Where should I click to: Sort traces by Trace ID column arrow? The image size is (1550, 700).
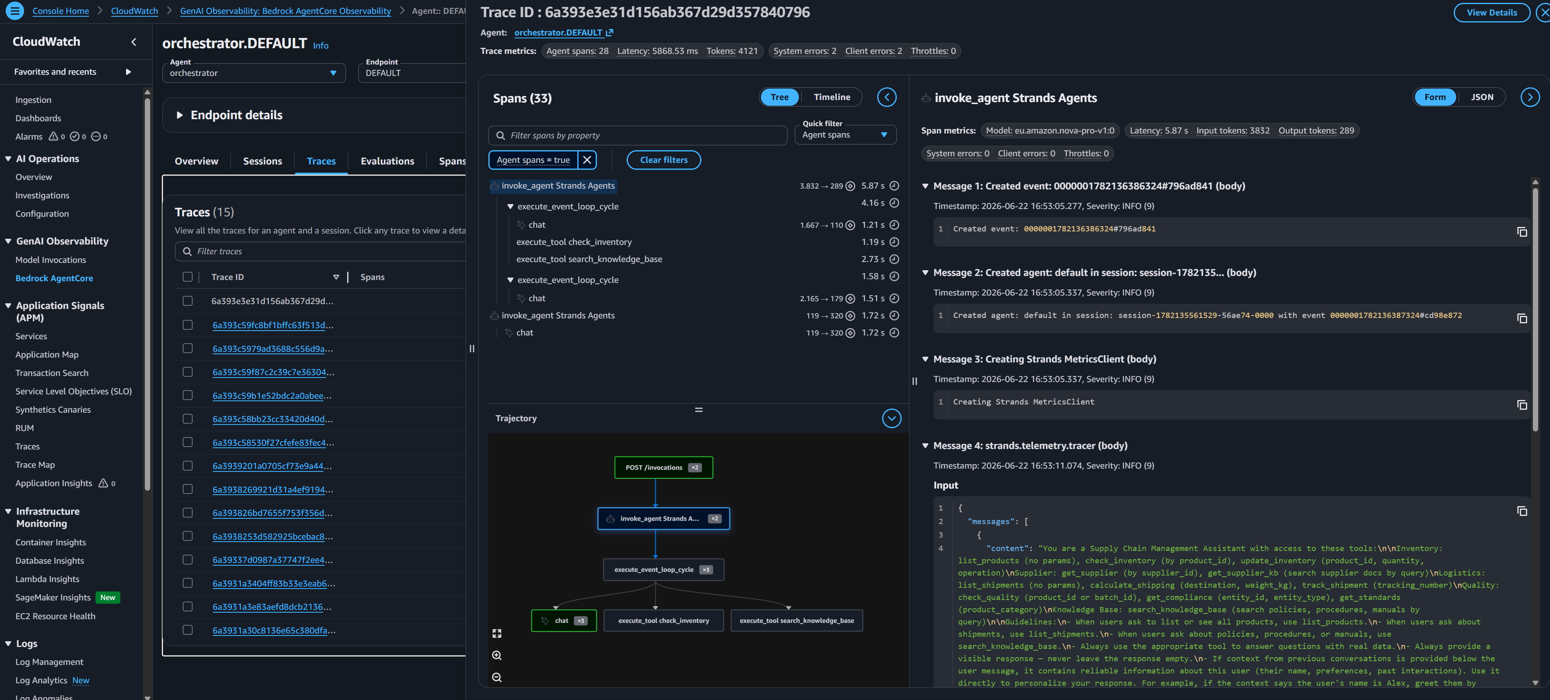[336, 278]
